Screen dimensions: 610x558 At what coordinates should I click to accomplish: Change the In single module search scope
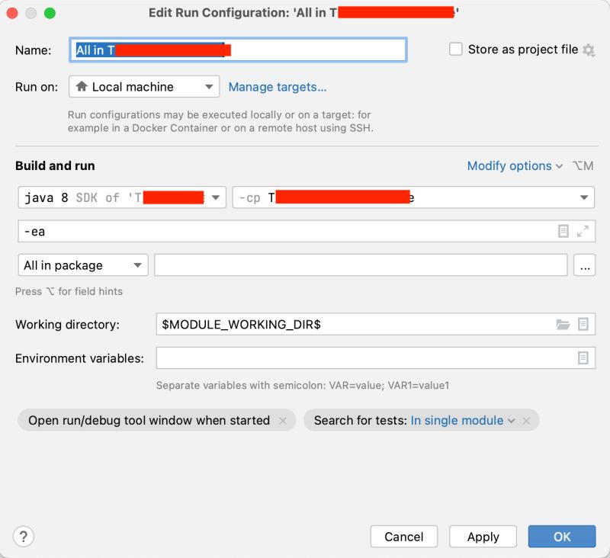457,420
